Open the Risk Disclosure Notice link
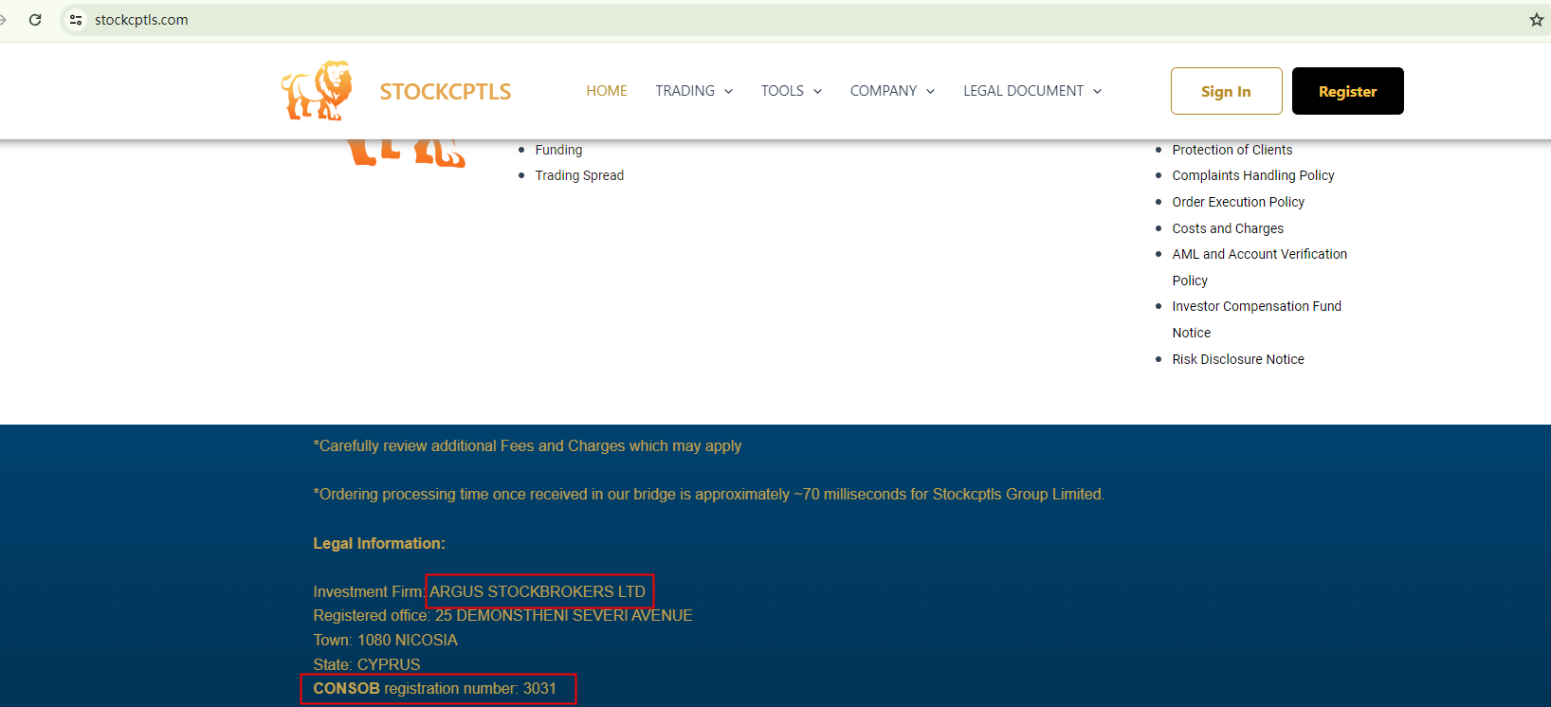This screenshot has height=707, width=1551. click(x=1238, y=359)
